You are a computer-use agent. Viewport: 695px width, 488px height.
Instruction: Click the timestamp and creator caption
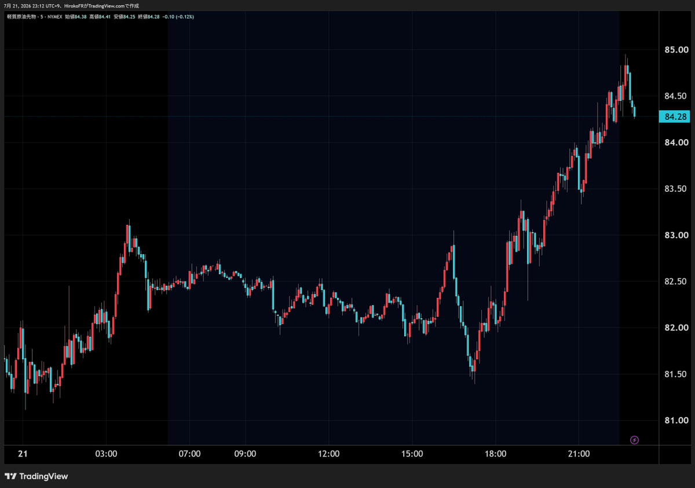coord(71,6)
